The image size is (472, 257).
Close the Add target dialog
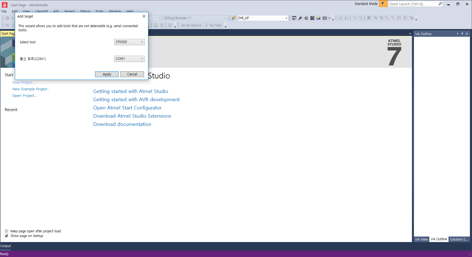(x=144, y=16)
